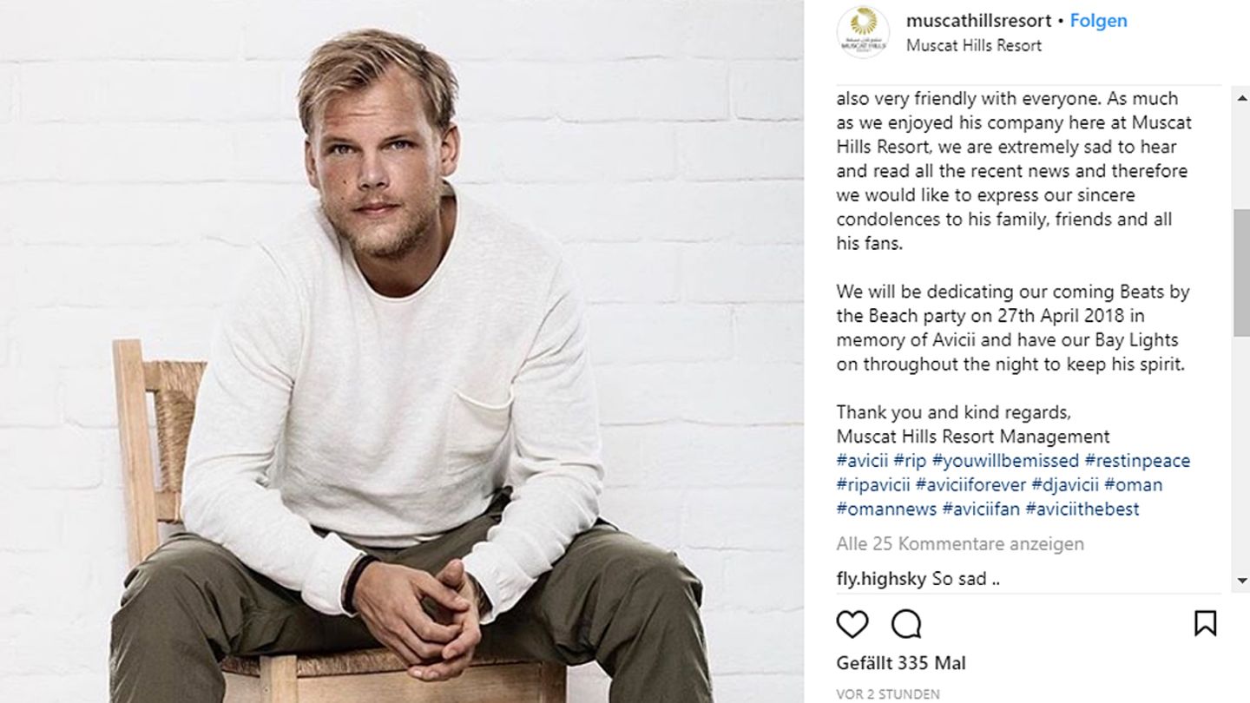View the list of 335 likes
Image resolution: width=1250 pixels, height=703 pixels.
tap(901, 663)
